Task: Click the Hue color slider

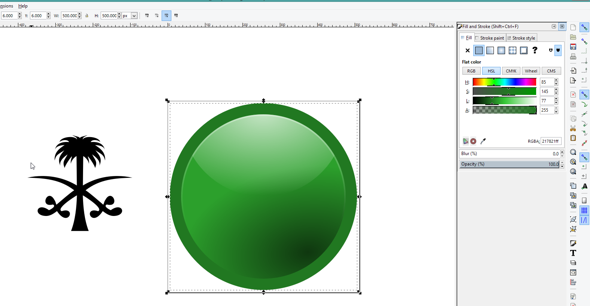Action: [x=504, y=82]
